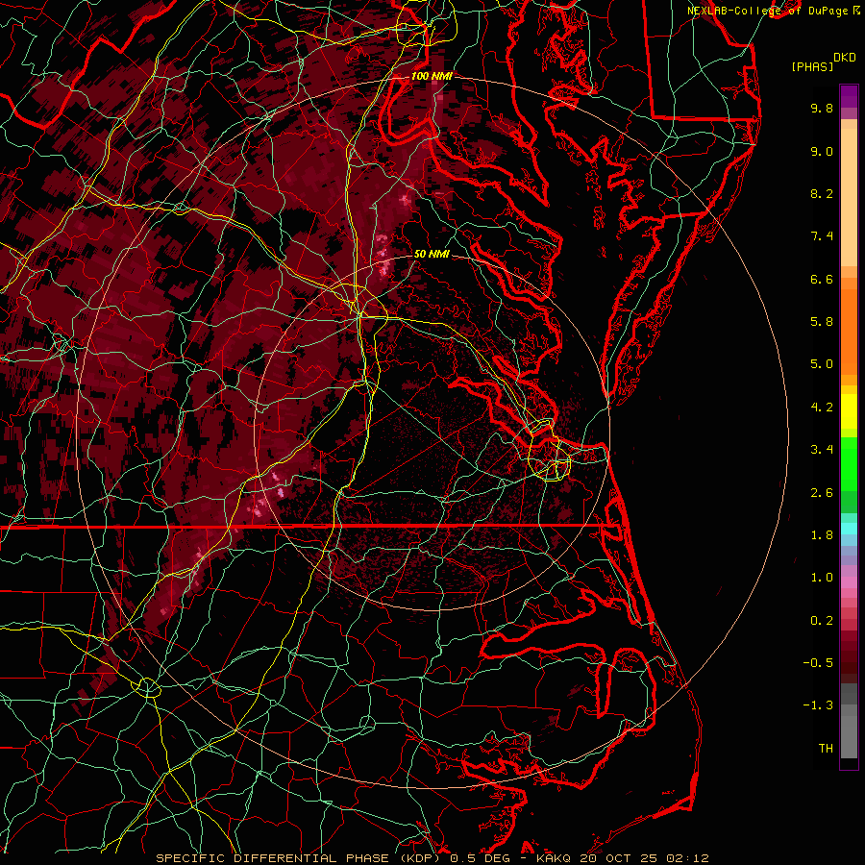Select the -1.3 scale label

pyautogui.click(x=818, y=705)
